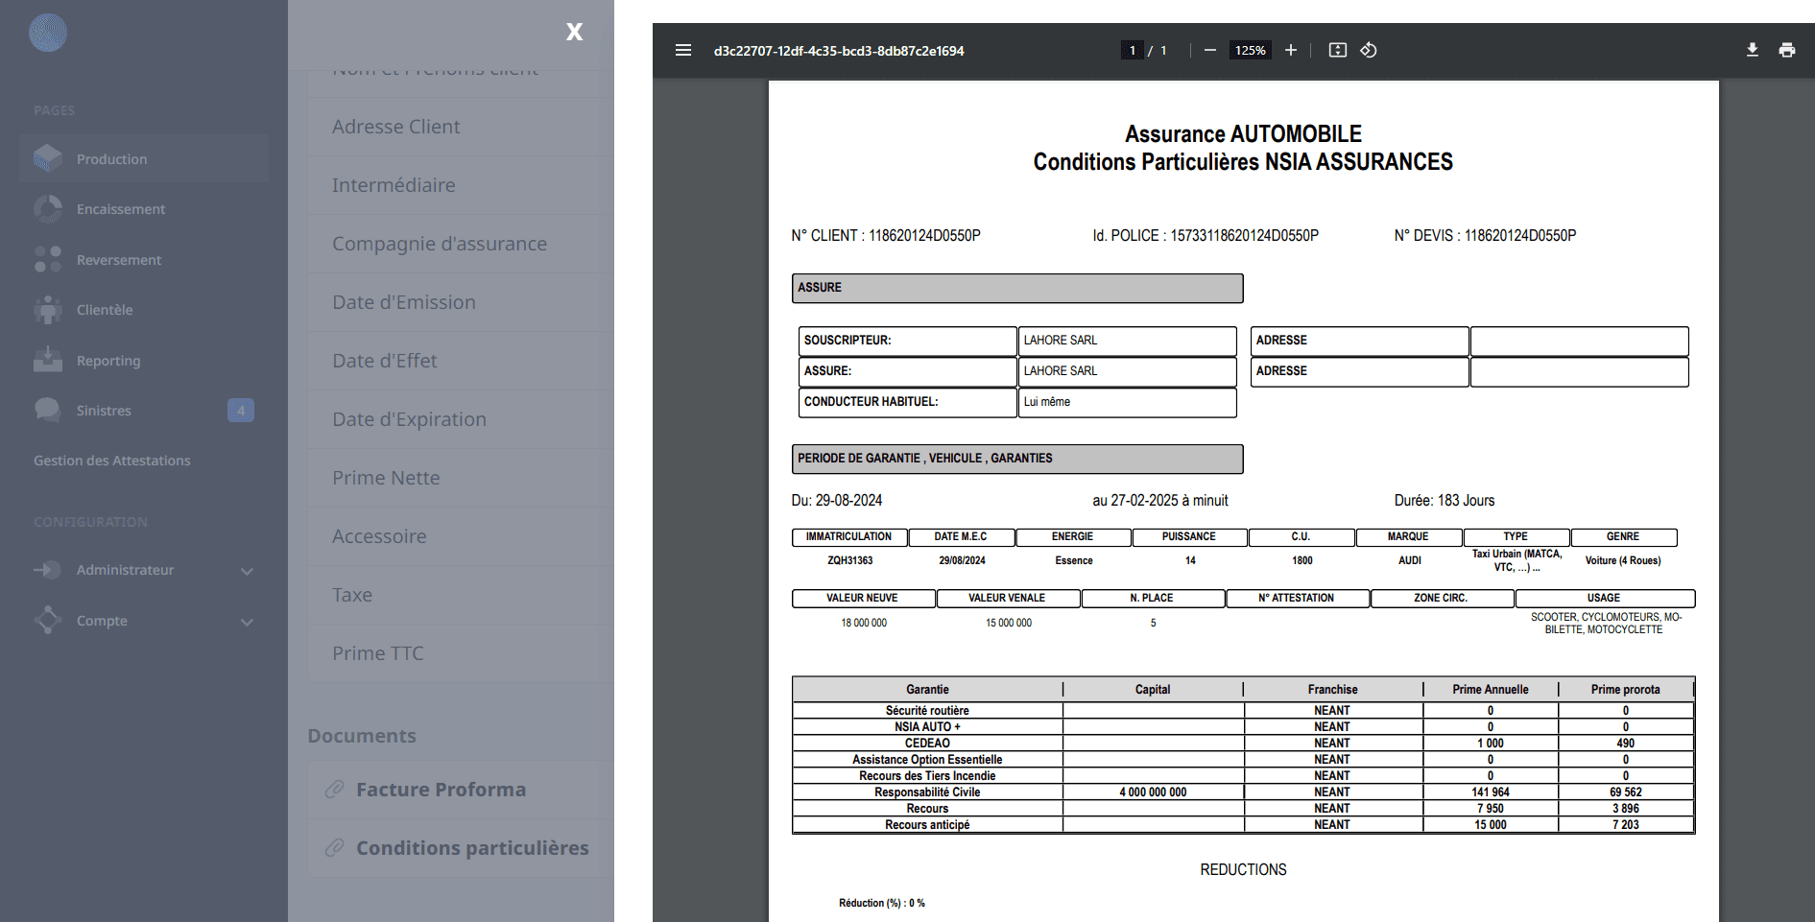Expand the Administrateur menu chevron
1815x922 pixels.
click(247, 571)
